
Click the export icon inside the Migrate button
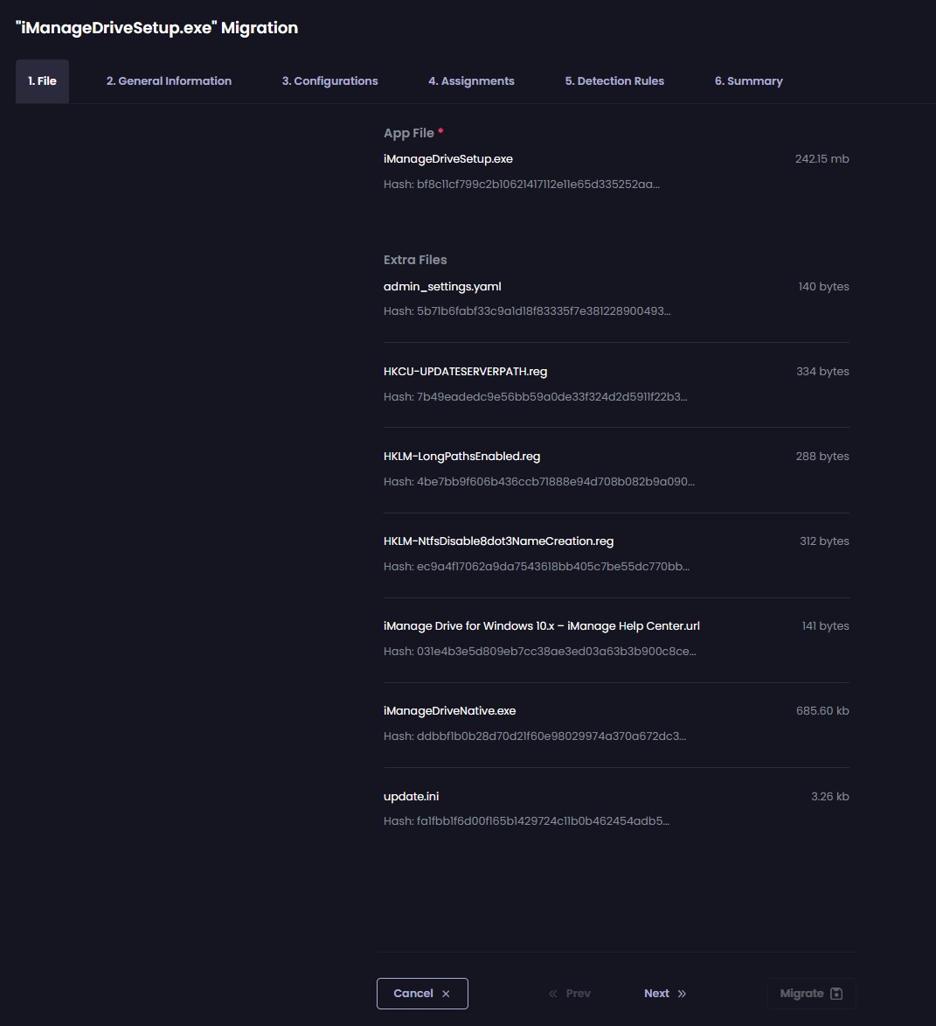(x=835, y=994)
